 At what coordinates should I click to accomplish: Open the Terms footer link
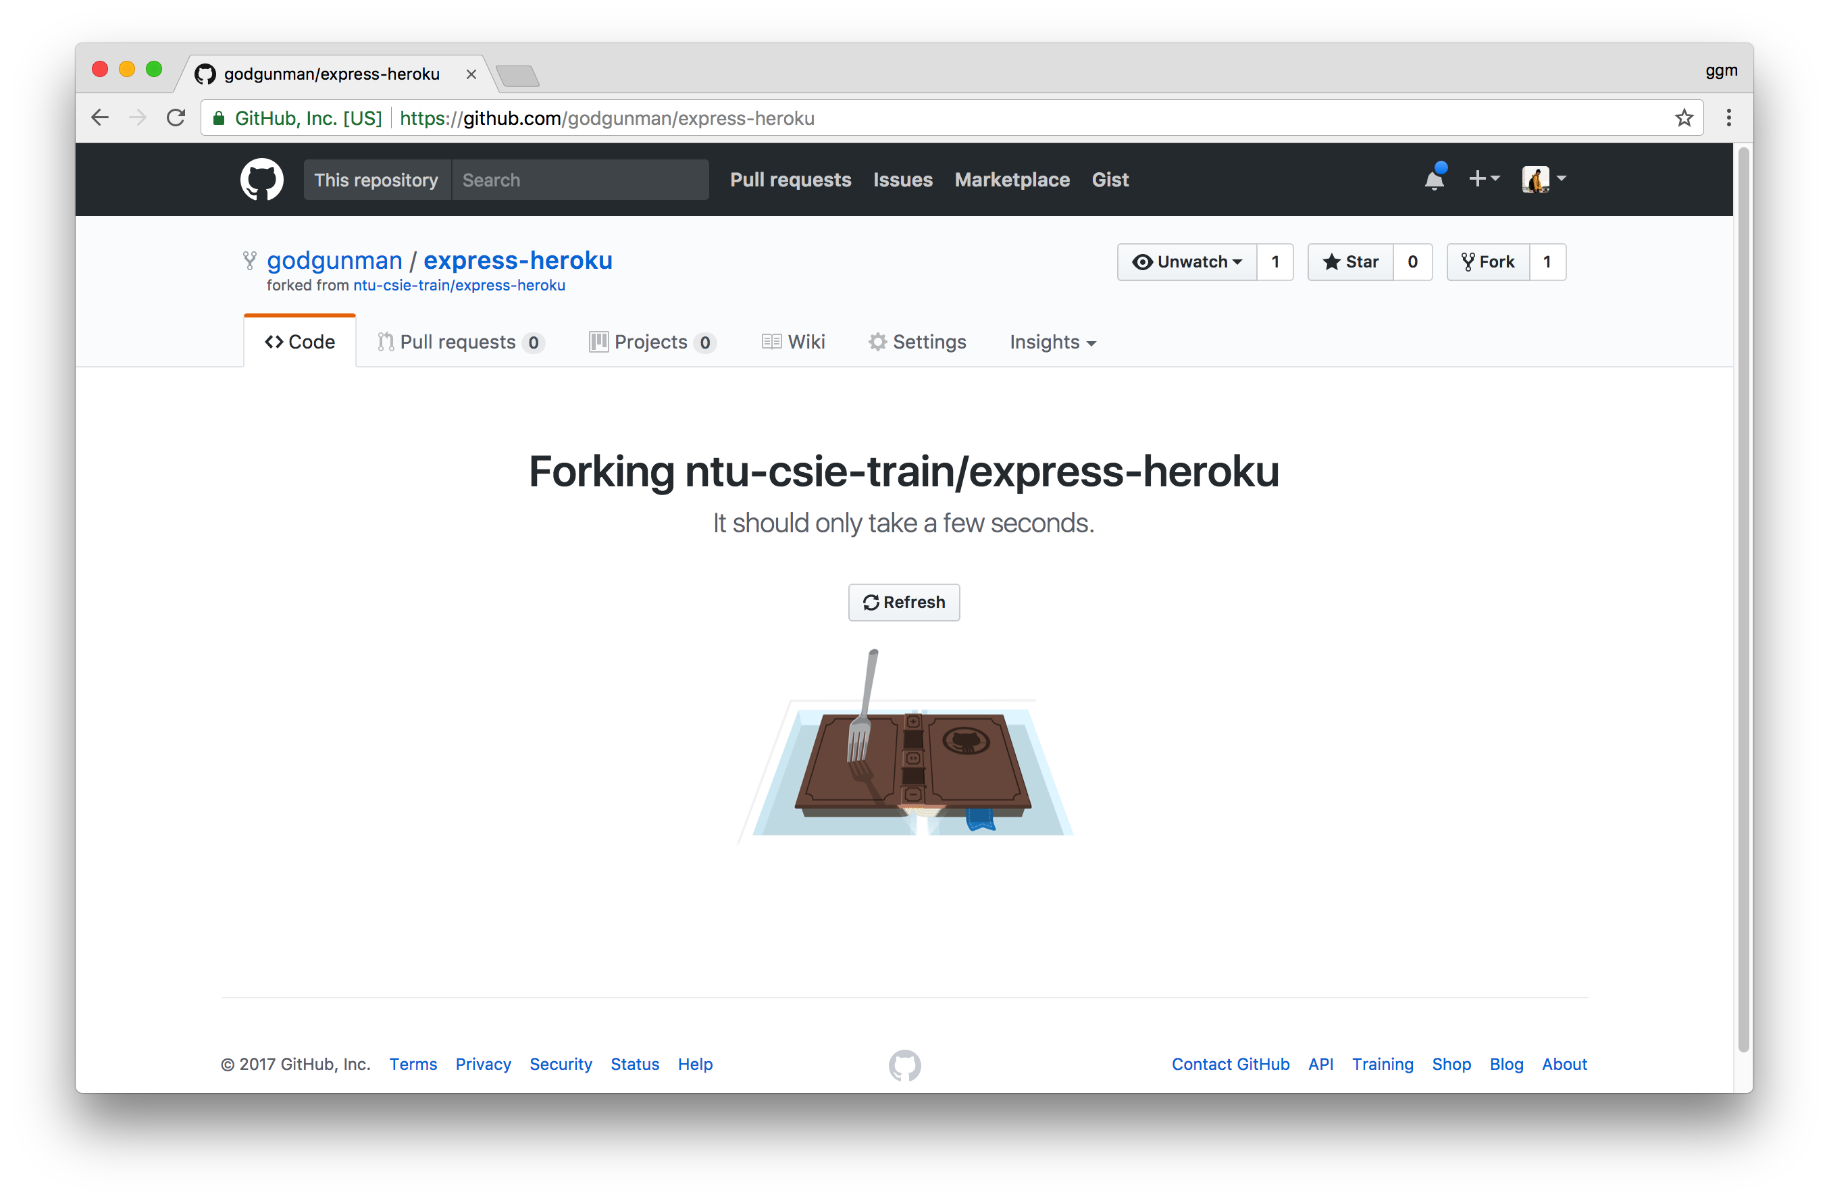pos(413,1065)
